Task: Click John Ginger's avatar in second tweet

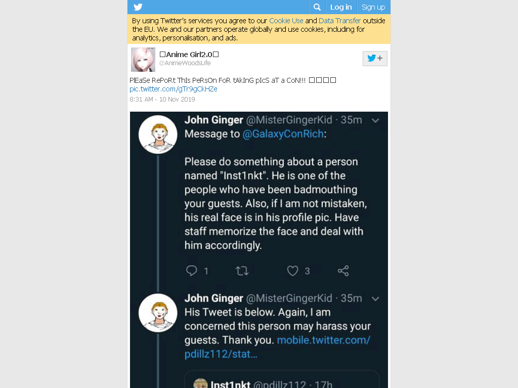Action: [x=158, y=313]
